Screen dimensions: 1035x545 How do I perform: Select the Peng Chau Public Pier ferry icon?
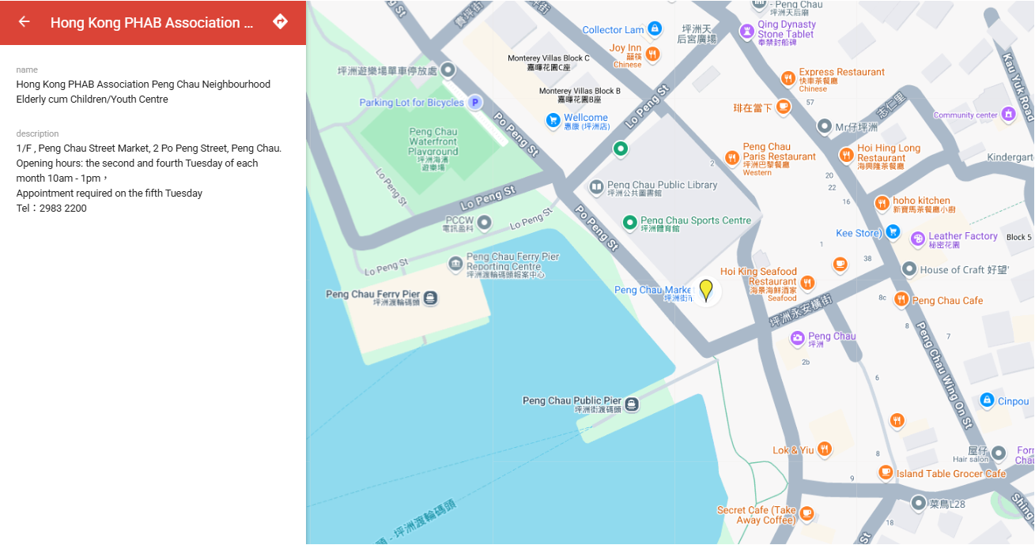tap(632, 404)
